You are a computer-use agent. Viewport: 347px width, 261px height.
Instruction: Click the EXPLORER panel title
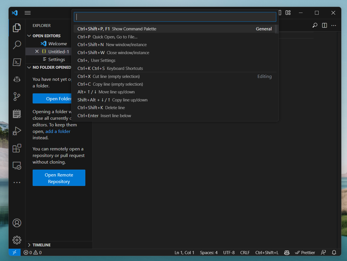42,25
